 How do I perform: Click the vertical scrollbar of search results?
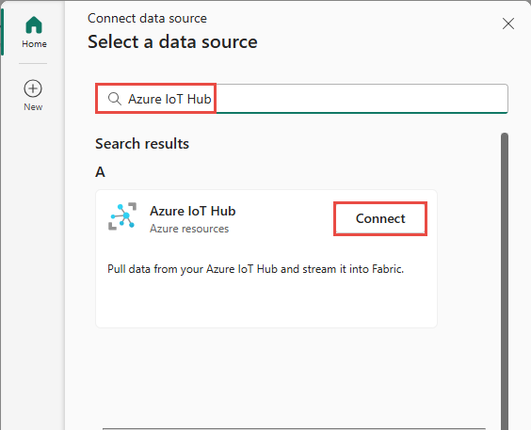tap(505, 280)
